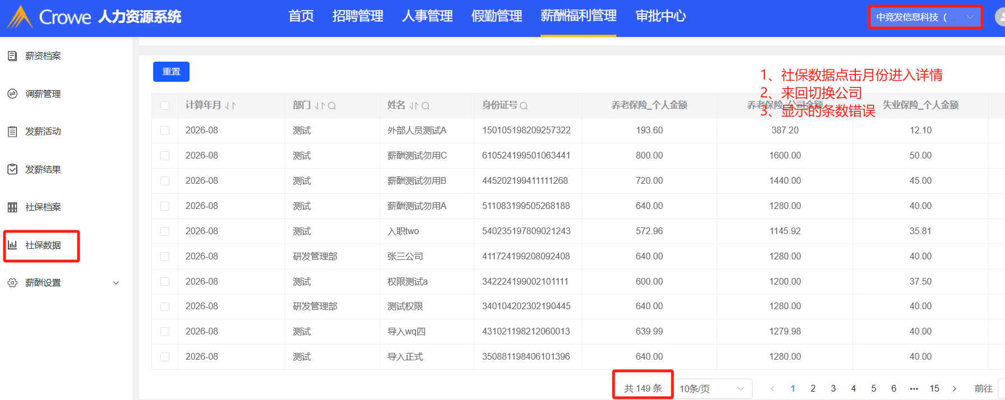Click the next page arrow in pagination

coord(955,389)
